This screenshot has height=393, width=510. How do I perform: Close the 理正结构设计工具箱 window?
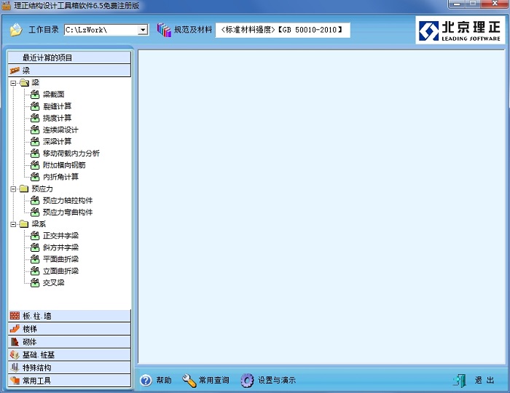[x=495, y=4]
